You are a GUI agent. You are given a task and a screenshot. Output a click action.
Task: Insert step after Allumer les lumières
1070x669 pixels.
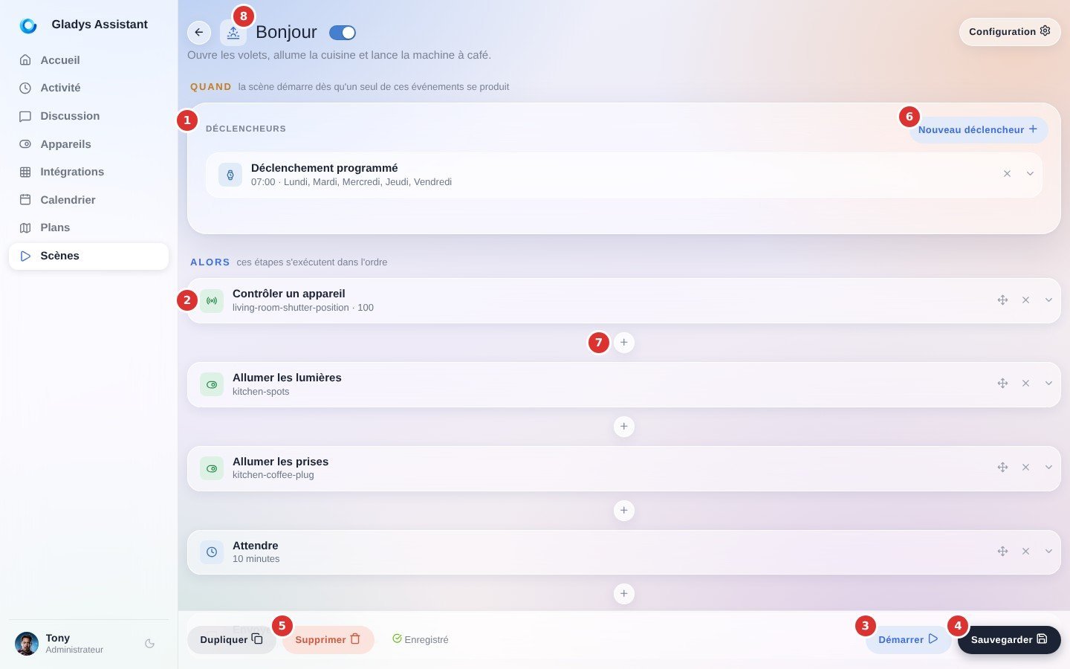[x=624, y=427]
